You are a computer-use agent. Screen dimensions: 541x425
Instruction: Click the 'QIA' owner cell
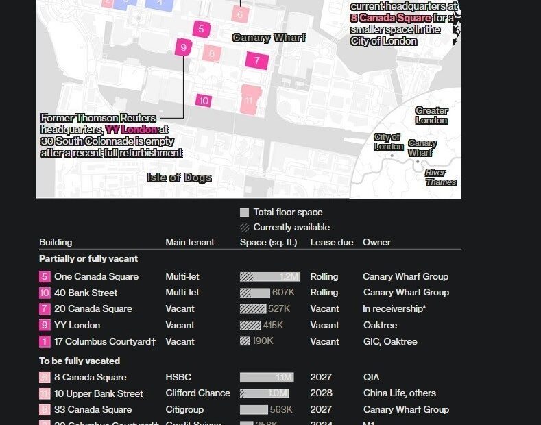[371, 377]
